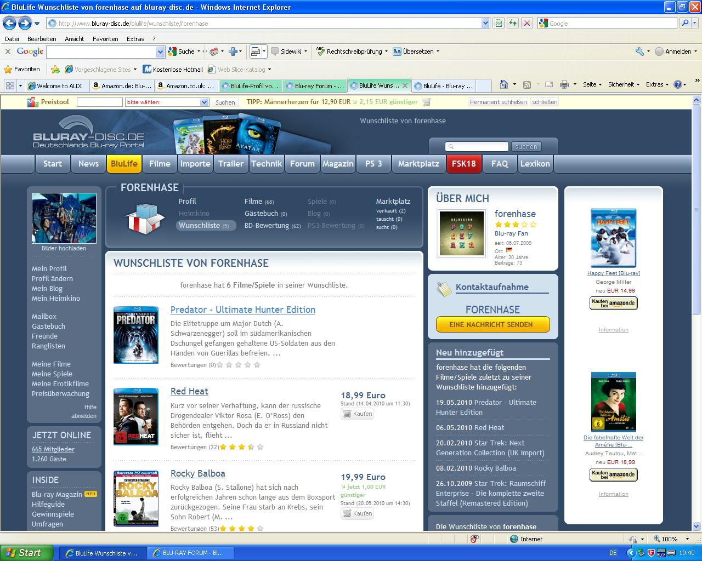Viewport: 702px width, 561px height.
Task: Click the Happy Feet Blu-ray cover
Action: coord(613,238)
